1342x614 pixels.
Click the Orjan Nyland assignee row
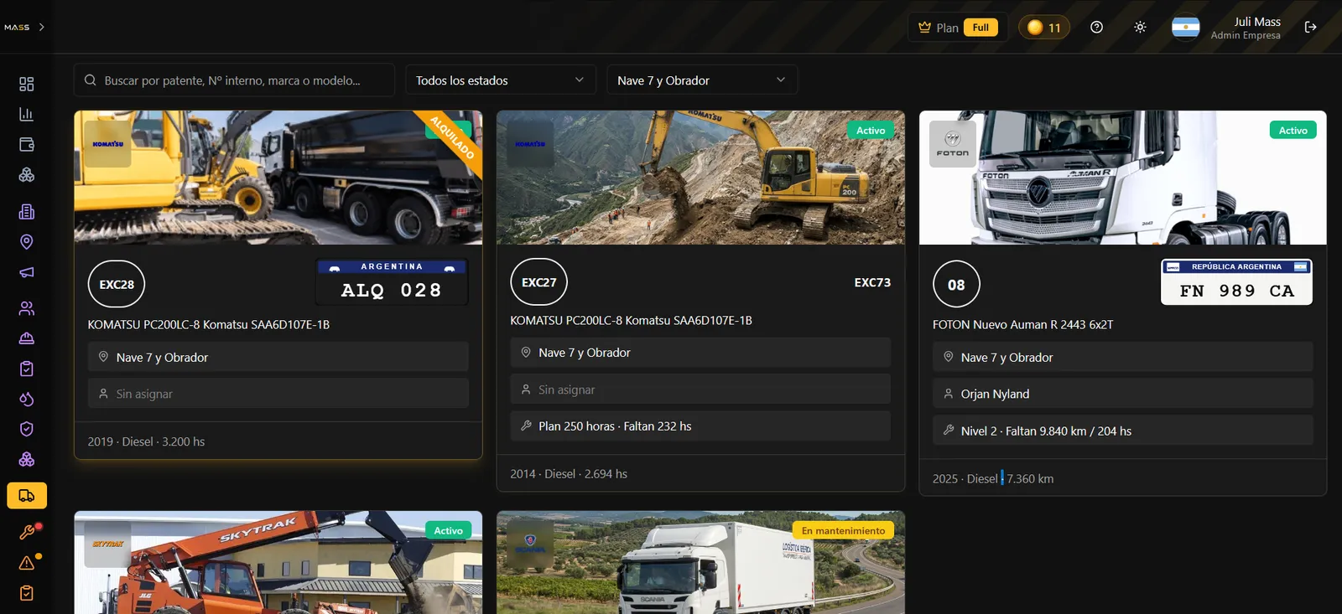tap(1123, 394)
